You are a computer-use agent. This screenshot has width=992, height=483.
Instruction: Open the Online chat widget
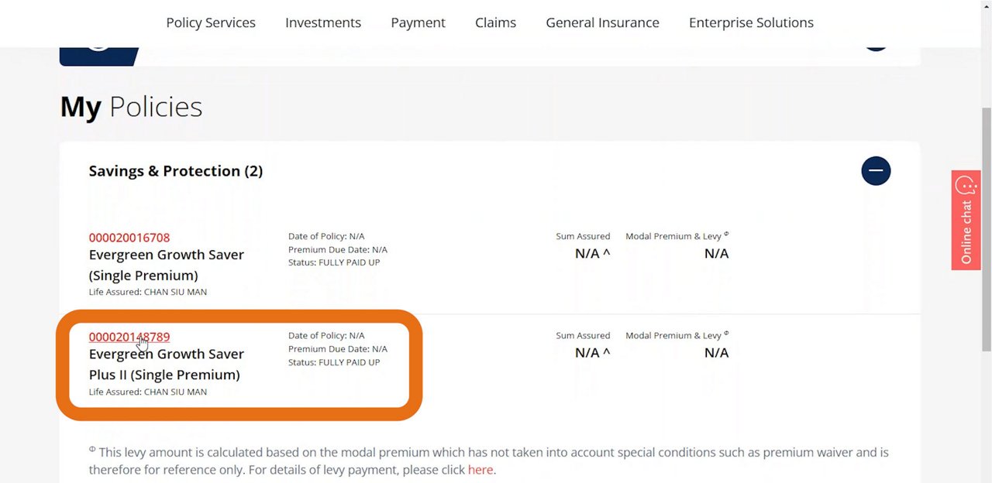point(966,231)
